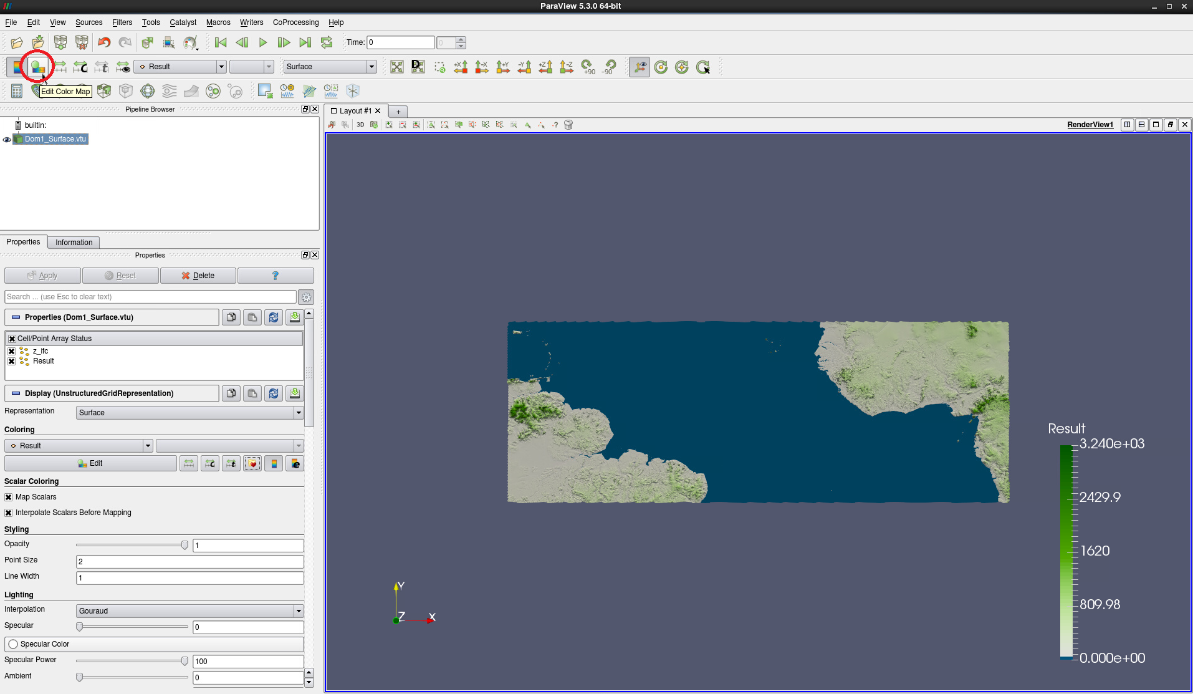Open the Catalyst menu

[183, 22]
